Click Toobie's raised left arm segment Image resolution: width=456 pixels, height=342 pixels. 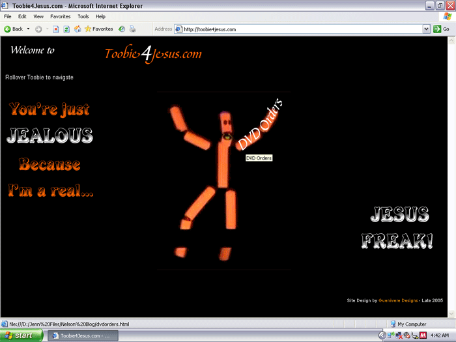(178, 119)
